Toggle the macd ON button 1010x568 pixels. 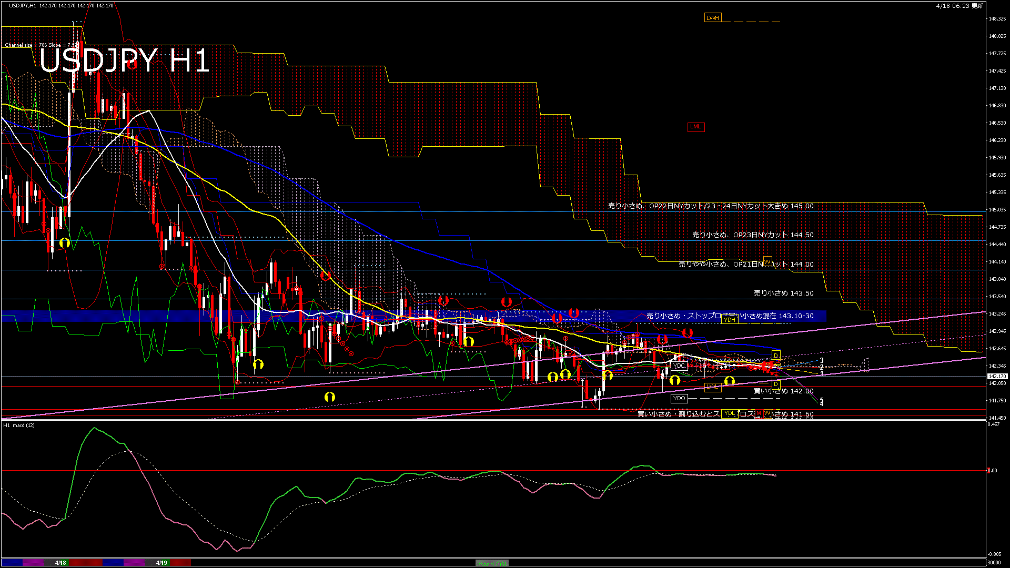click(x=492, y=563)
